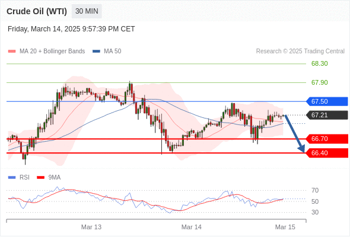
Task: Click the blue RSI legend swatch
Action: click(x=12, y=178)
